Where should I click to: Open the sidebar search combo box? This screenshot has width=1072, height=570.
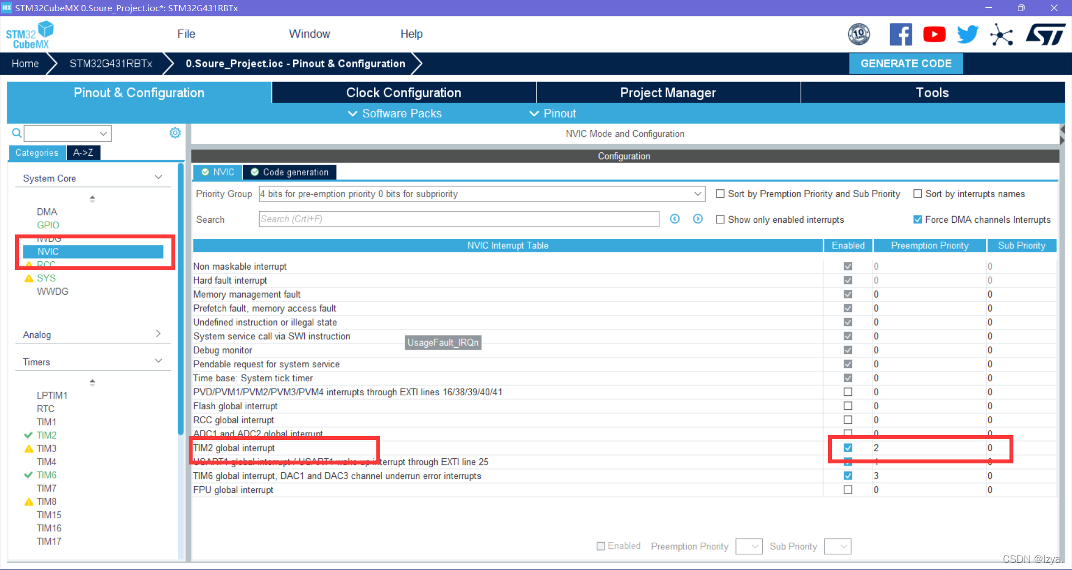click(68, 133)
